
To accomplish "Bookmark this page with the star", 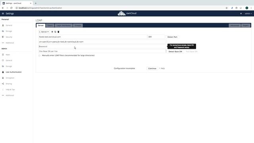I will click(x=227, y=8).
